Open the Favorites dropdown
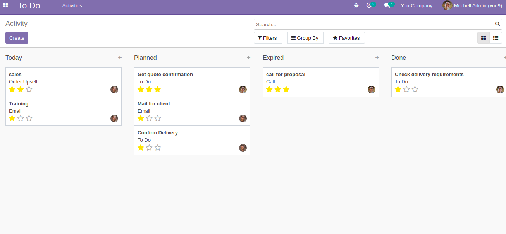 point(346,38)
